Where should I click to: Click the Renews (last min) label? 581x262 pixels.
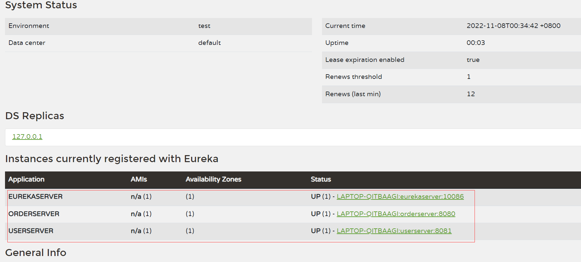click(353, 94)
